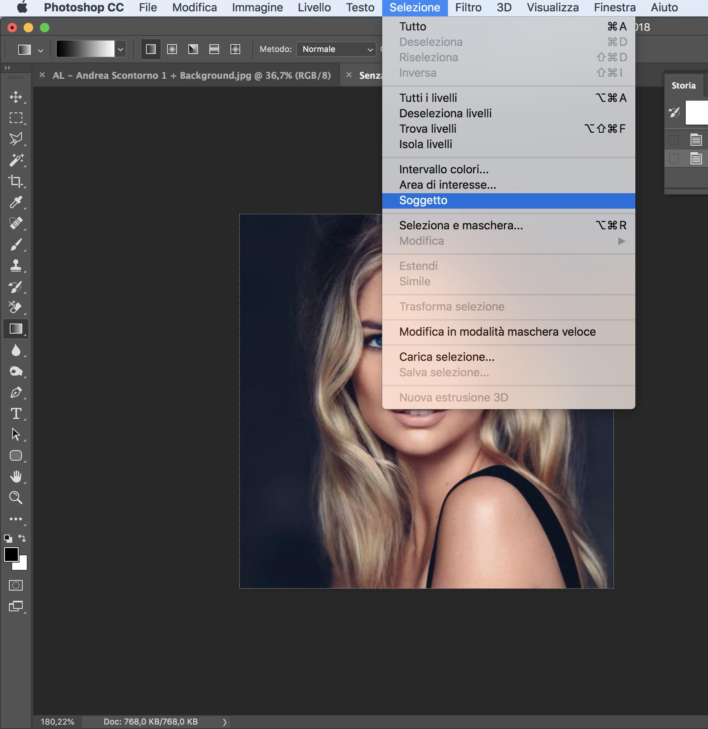Viewport: 708px width, 729px height.
Task: Choose Tutti i livelli menu item
Action: click(x=508, y=98)
